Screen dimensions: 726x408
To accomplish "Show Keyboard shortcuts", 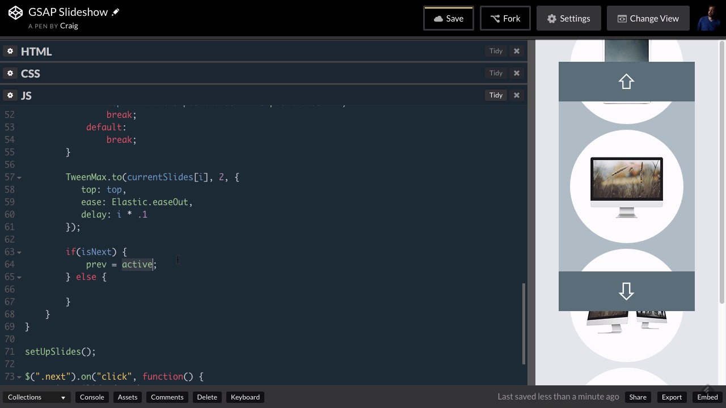I will click(245, 397).
